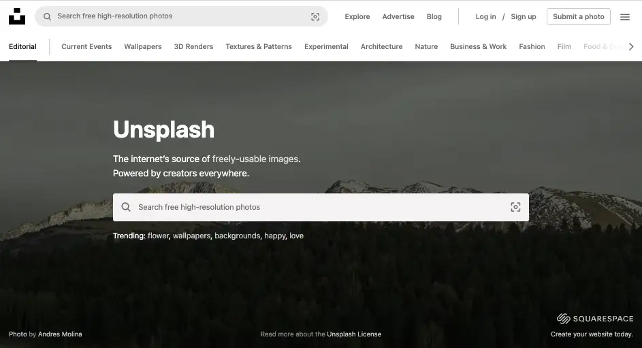Image resolution: width=642 pixels, height=348 pixels.
Task: Open visual search in top search bar
Action: coord(315,16)
